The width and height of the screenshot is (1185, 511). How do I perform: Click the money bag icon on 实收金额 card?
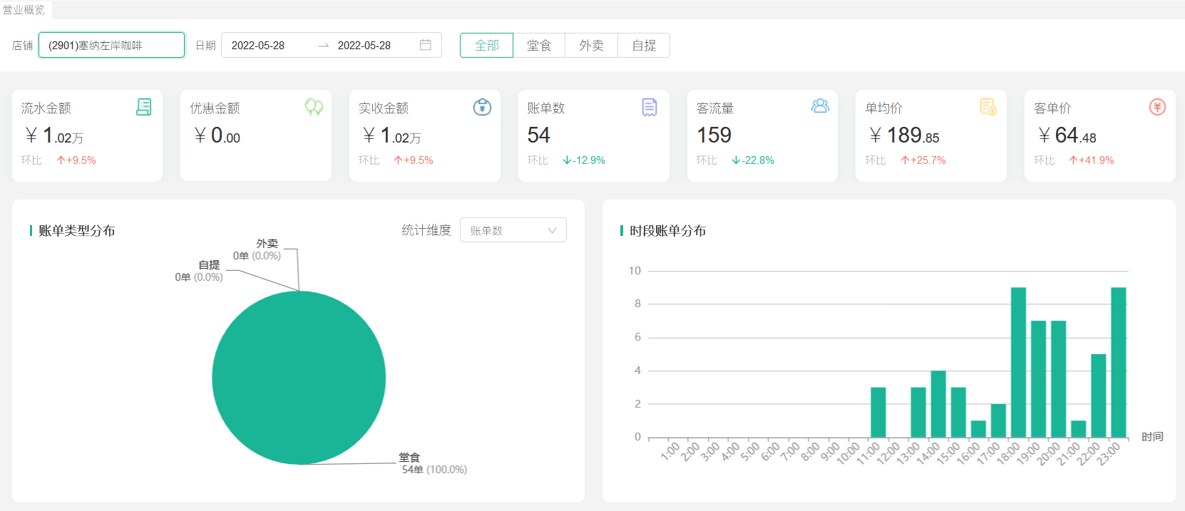(482, 107)
